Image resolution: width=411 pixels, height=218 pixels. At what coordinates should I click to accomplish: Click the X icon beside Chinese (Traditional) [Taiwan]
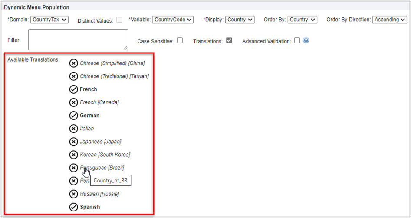point(73,76)
